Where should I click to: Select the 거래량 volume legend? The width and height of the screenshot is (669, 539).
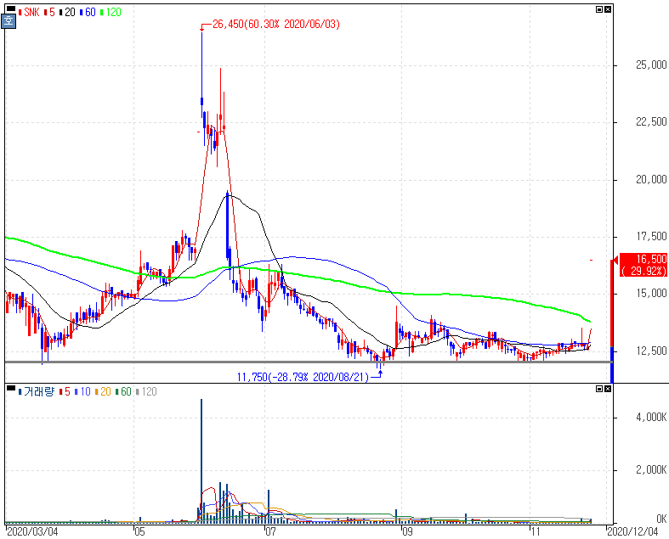click(x=37, y=391)
